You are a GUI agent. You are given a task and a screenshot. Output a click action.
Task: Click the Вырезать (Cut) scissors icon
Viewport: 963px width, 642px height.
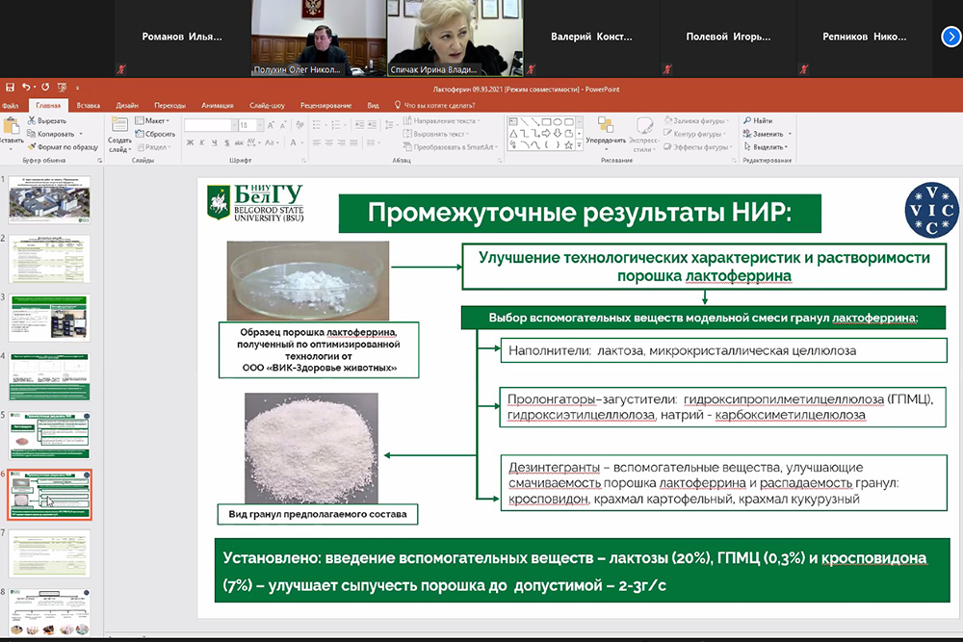click(32, 121)
